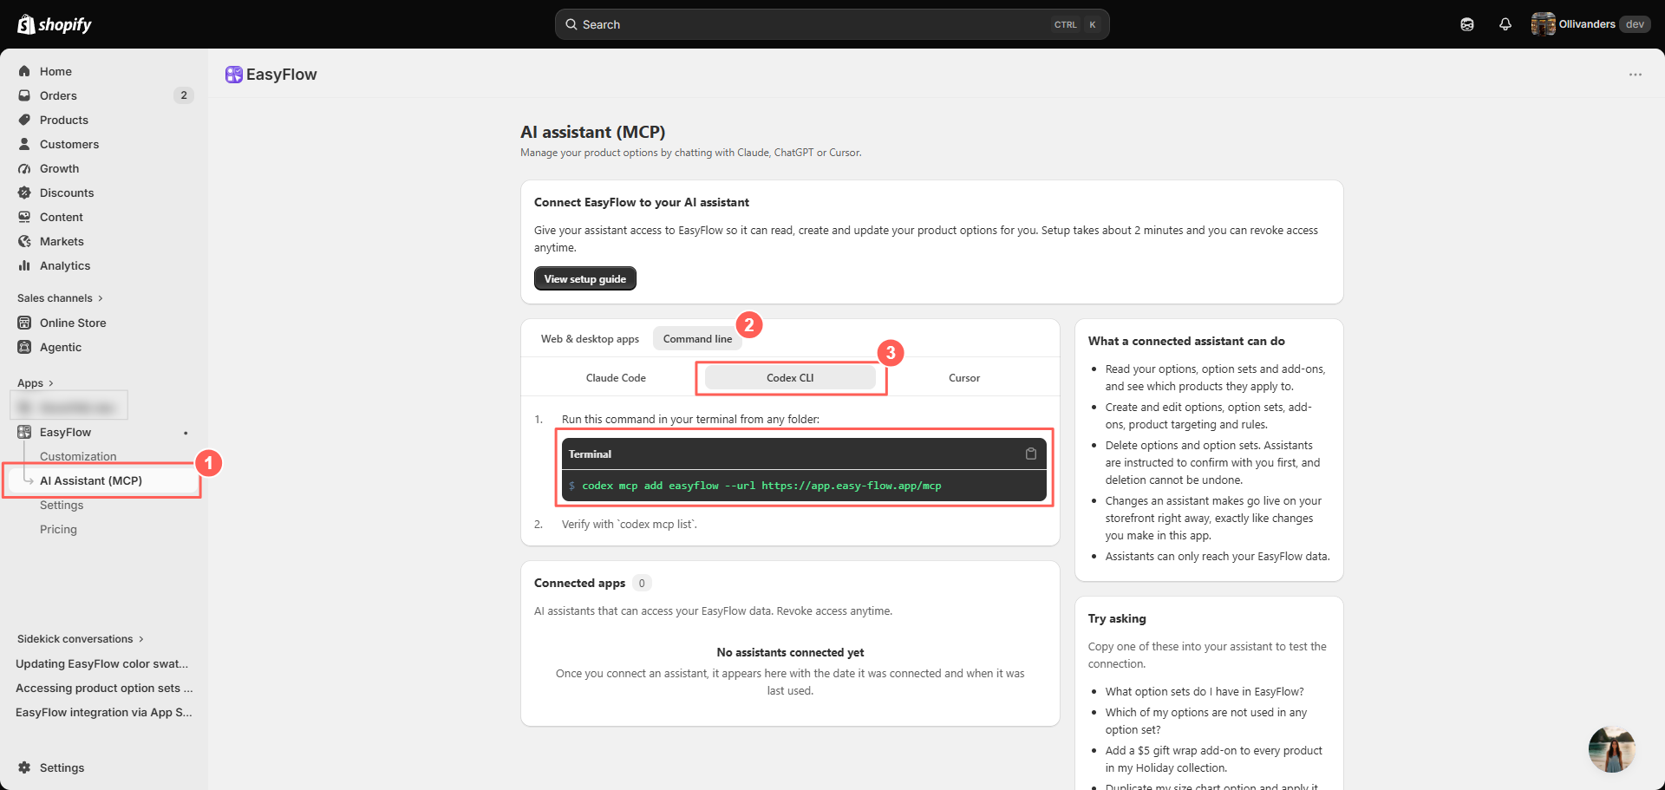Expand Sidekick conversations
Image resolution: width=1665 pixels, height=790 pixels.
tap(81, 639)
